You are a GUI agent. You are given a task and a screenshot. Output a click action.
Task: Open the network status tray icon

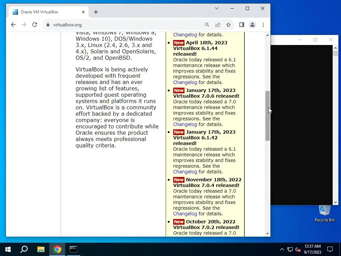[x=290, y=249]
